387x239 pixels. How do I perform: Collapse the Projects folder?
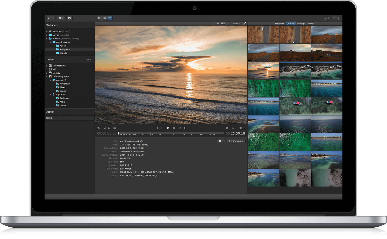pyautogui.click(x=47, y=38)
